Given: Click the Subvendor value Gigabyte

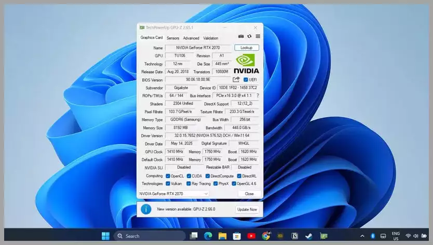Looking at the screenshot, I should 181,88.
